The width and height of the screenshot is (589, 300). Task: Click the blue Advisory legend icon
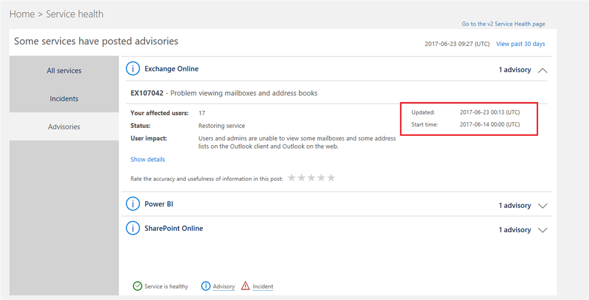[x=206, y=286]
